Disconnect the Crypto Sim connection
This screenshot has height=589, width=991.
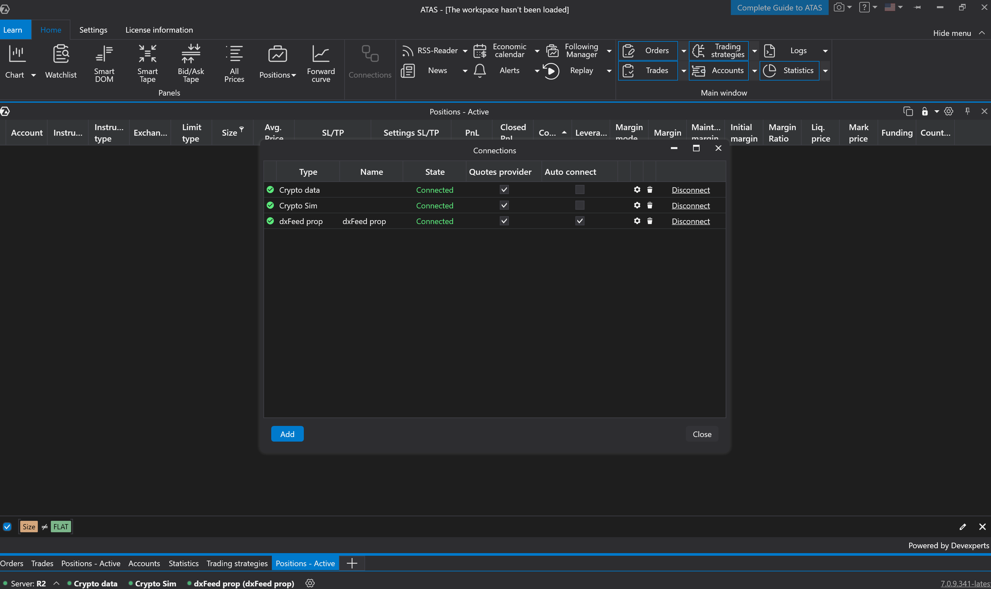[x=690, y=205]
